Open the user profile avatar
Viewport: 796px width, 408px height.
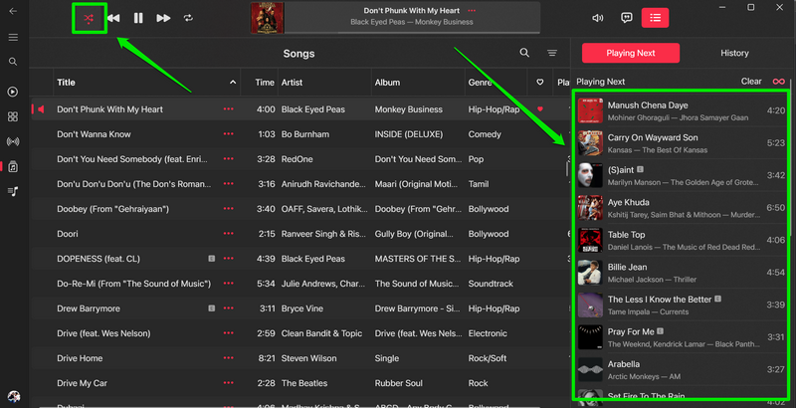pyautogui.click(x=13, y=397)
